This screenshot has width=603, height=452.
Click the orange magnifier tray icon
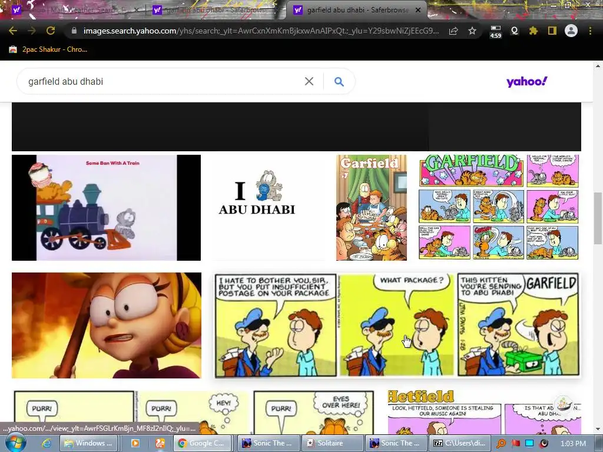(x=502, y=444)
